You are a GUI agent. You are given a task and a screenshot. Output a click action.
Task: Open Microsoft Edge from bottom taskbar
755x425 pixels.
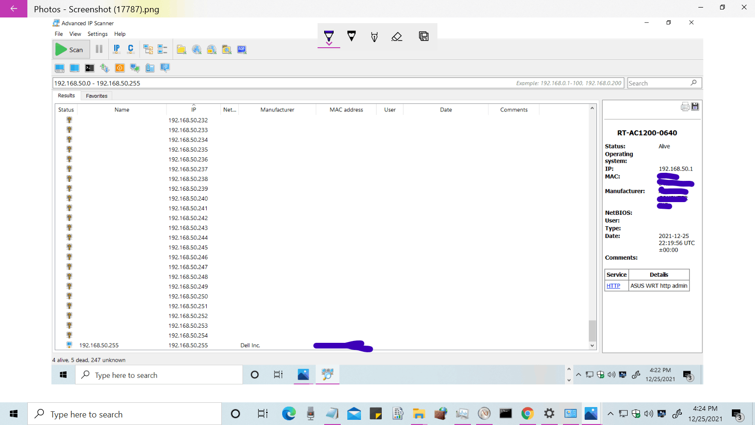(289, 414)
